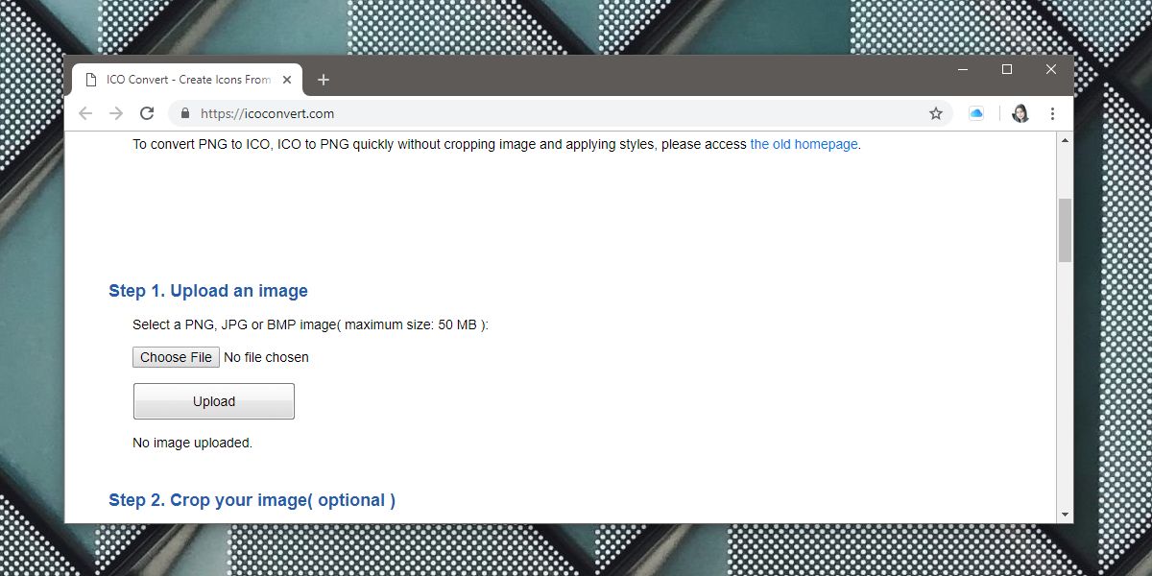Image resolution: width=1152 pixels, height=576 pixels.
Task: Open the Chrome three-dot menu
Action: [1052, 113]
